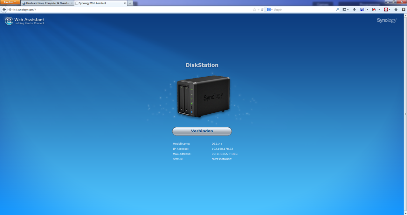Click the Web Assistant logo
Screen dimensions: 407x215
25,21
